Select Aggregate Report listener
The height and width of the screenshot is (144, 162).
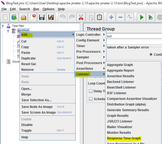pyautogui.click(x=133, y=71)
